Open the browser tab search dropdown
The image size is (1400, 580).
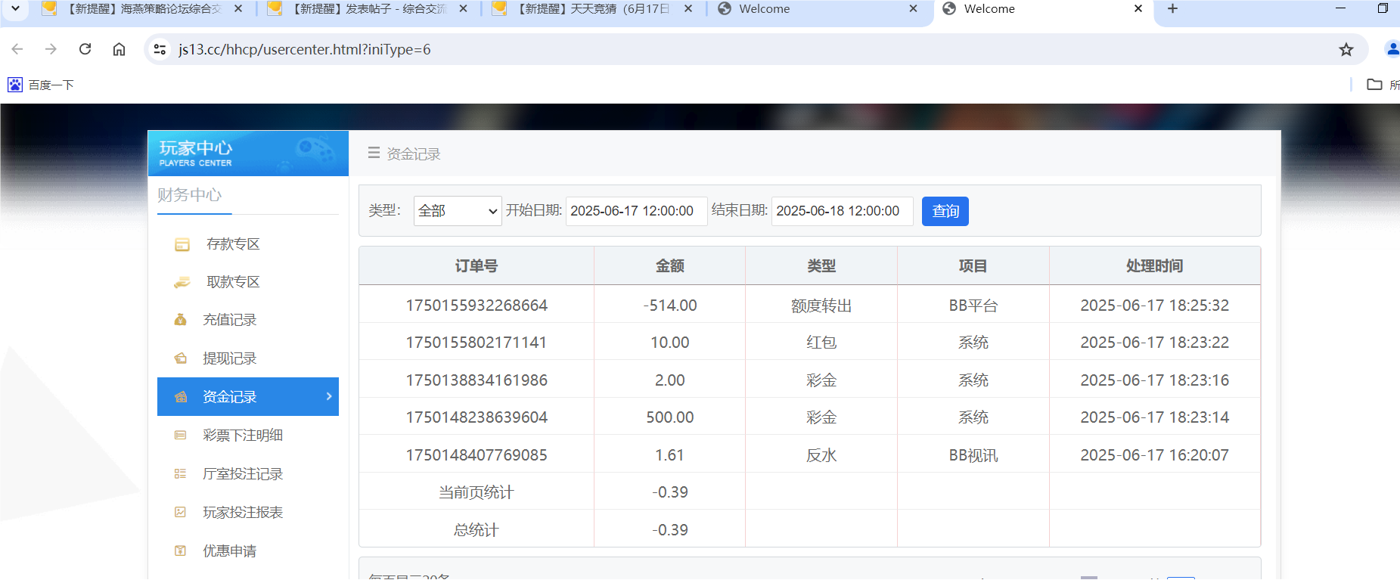pyautogui.click(x=15, y=9)
